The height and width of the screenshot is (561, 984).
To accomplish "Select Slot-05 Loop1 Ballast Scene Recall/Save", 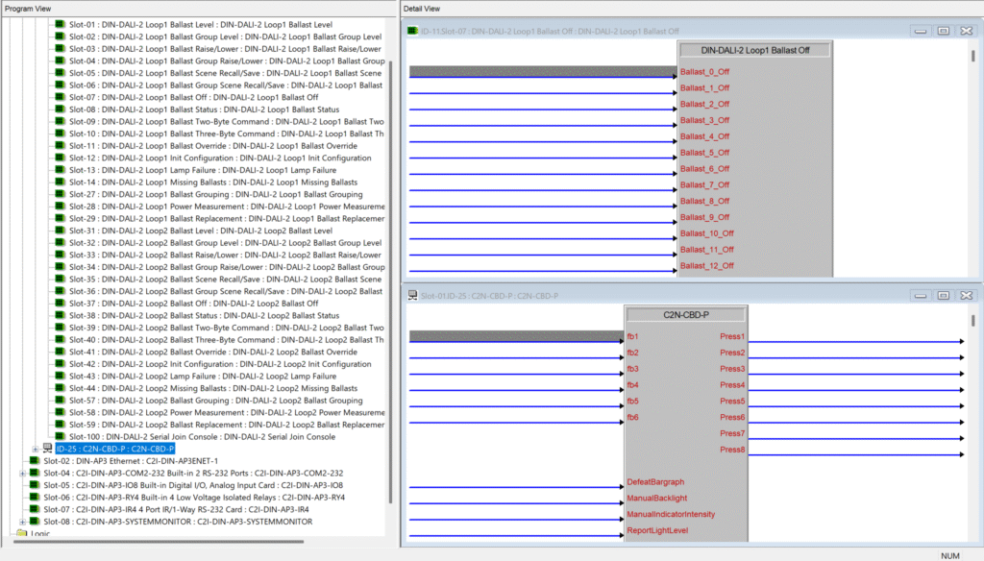I will tap(225, 73).
